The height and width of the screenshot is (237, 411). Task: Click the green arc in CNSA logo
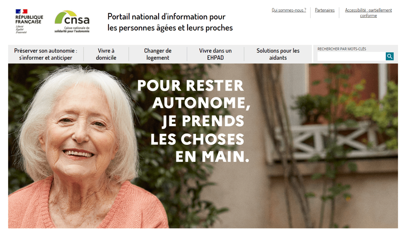65,16
